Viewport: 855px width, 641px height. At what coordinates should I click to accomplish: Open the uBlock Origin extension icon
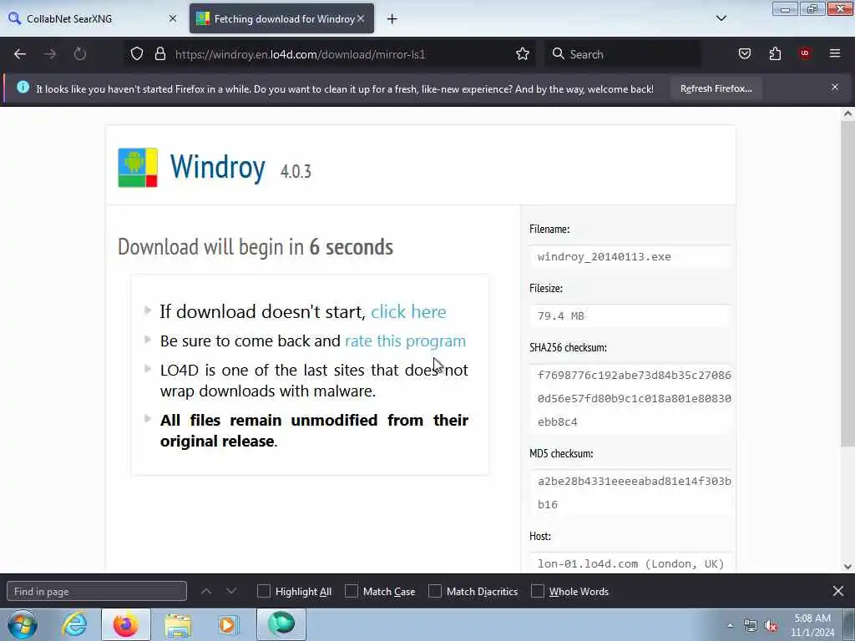(x=805, y=53)
